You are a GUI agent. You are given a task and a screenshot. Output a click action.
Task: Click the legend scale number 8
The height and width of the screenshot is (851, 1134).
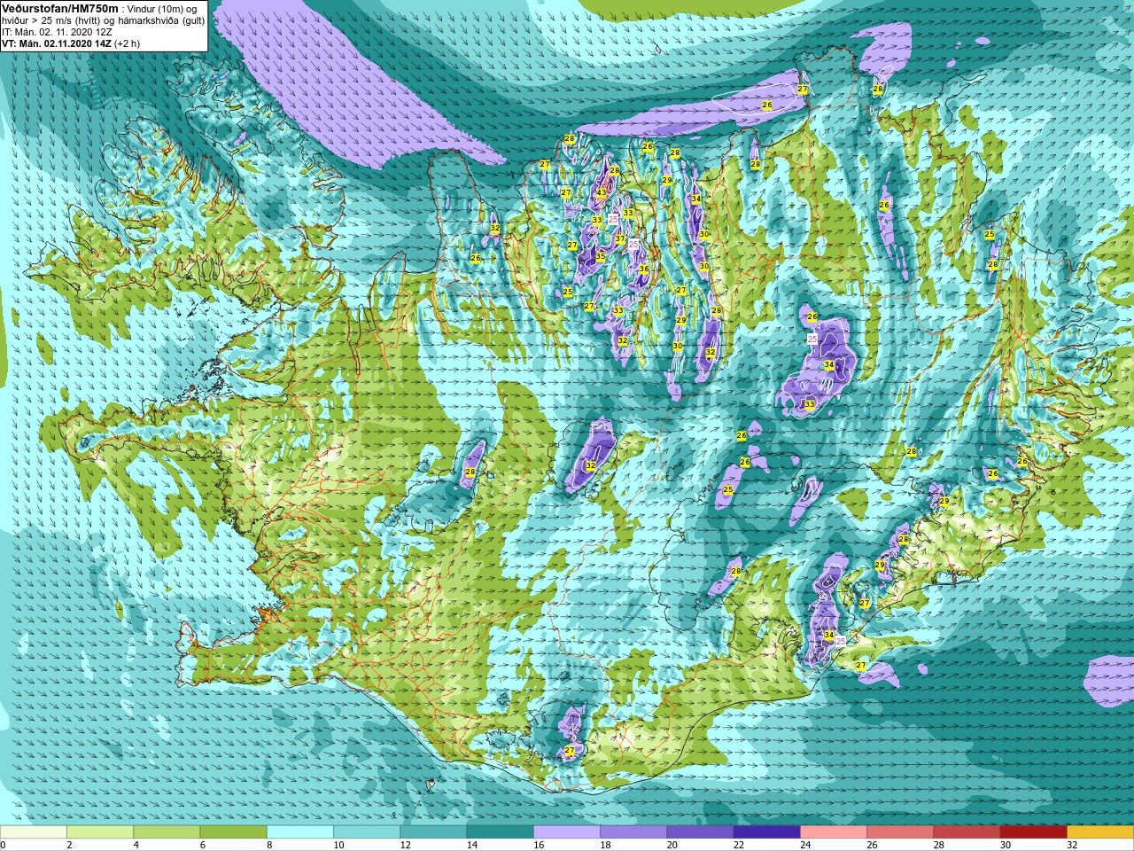pyautogui.click(x=269, y=845)
